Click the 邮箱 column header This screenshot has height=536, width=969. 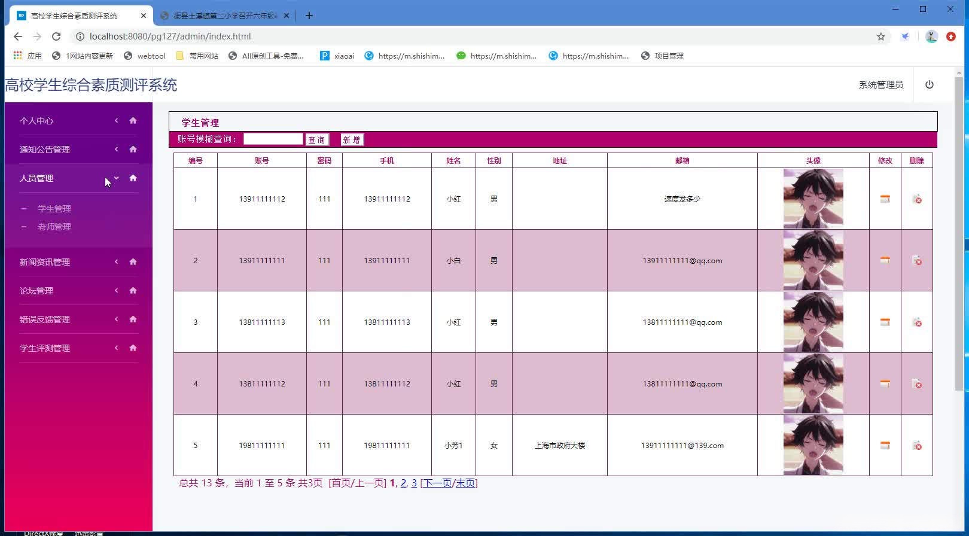point(682,161)
